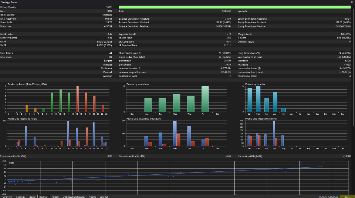The height and width of the screenshot is (198, 355).
Task: Open the Journal tab
Action: [x=104, y=197]
